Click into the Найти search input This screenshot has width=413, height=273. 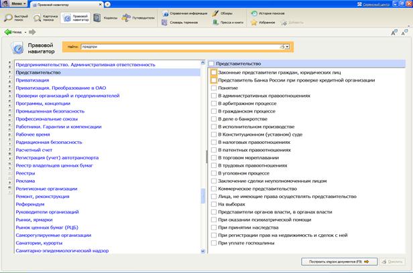180,47
